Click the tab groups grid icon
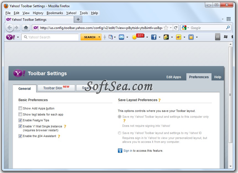 229,19
